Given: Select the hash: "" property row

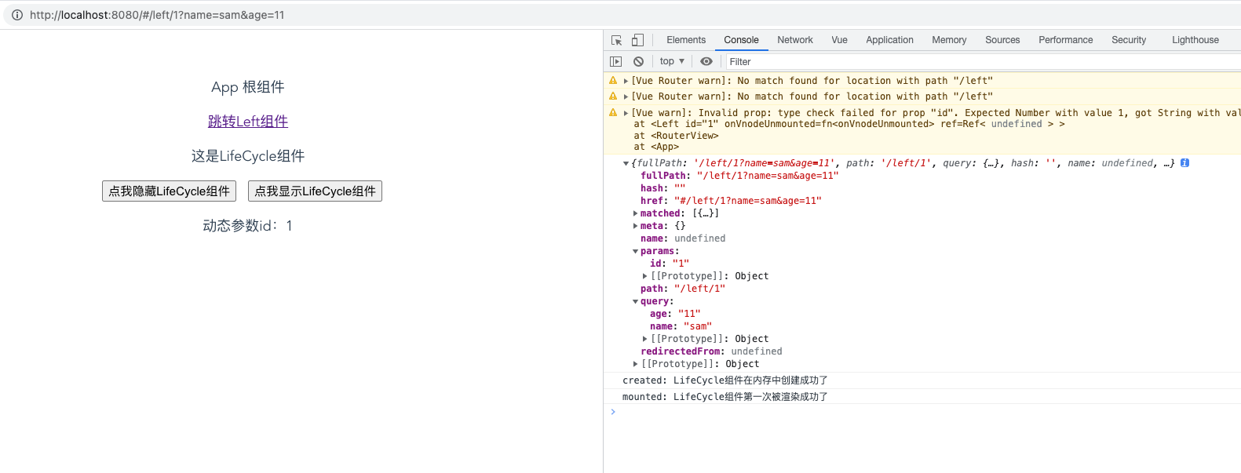Looking at the screenshot, I should tap(662, 188).
